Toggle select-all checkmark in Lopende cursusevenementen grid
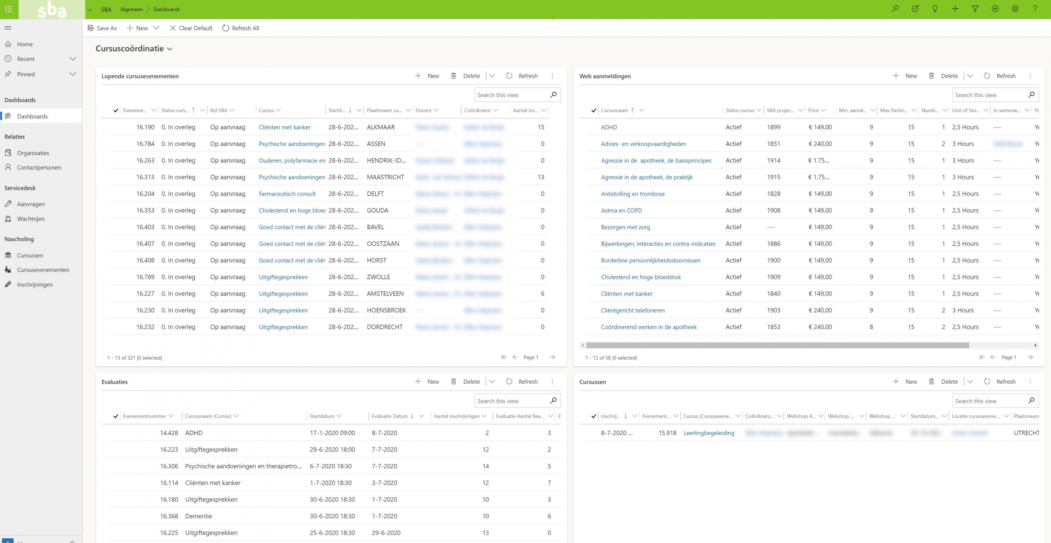The width and height of the screenshot is (1051, 543). click(x=116, y=110)
